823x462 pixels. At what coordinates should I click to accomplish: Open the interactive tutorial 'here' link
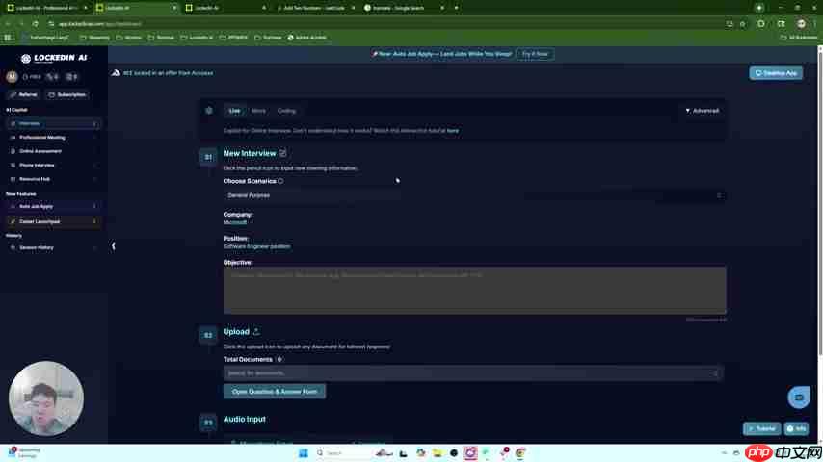(x=452, y=131)
